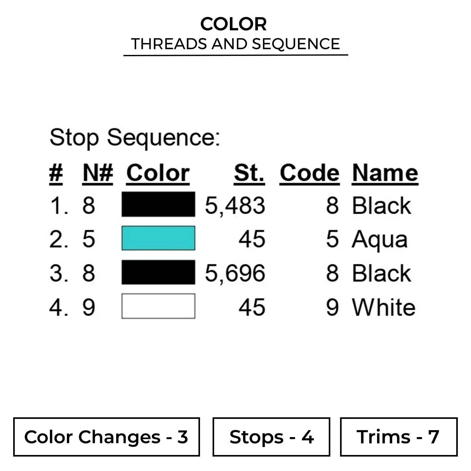Click the Name column header

pyautogui.click(x=385, y=173)
